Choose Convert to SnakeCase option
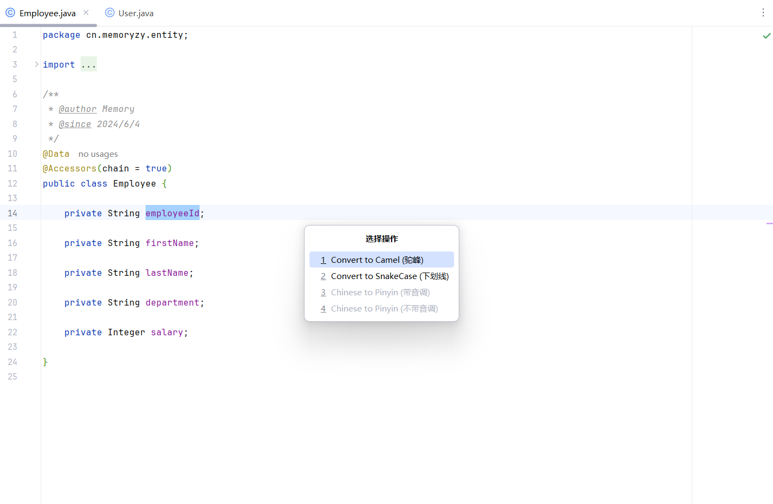Viewport: 773px width, 504px height. point(381,276)
